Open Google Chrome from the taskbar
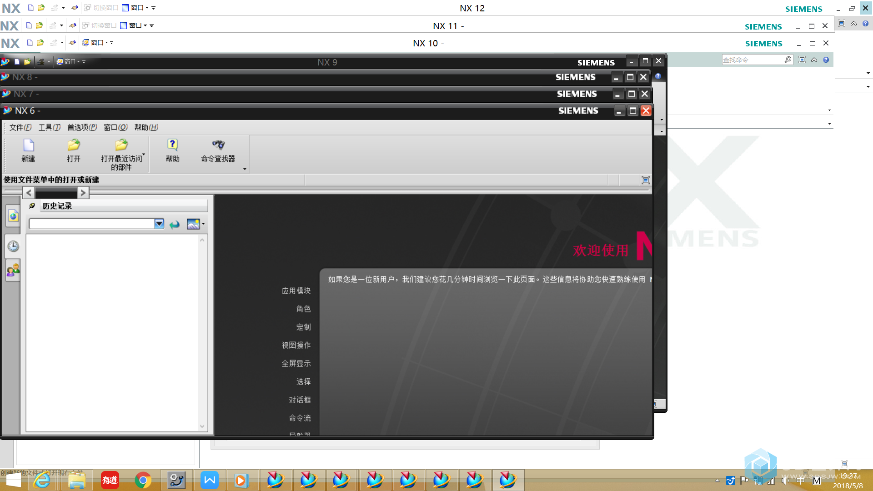This screenshot has height=491, width=873. [143, 480]
